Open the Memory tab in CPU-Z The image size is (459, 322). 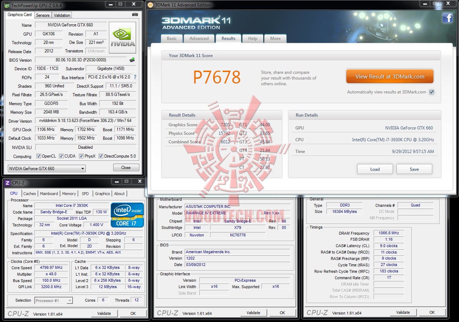69,194
